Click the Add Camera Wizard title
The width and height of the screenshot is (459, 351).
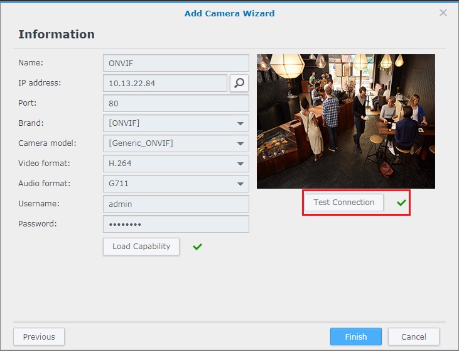(x=229, y=13)
